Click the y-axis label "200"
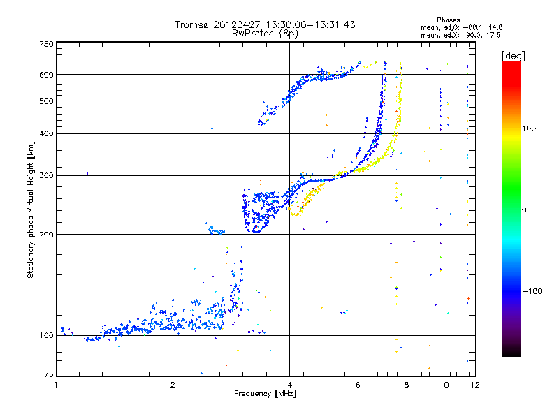Viewport: 559px width, 419px height. coord(46,235)
